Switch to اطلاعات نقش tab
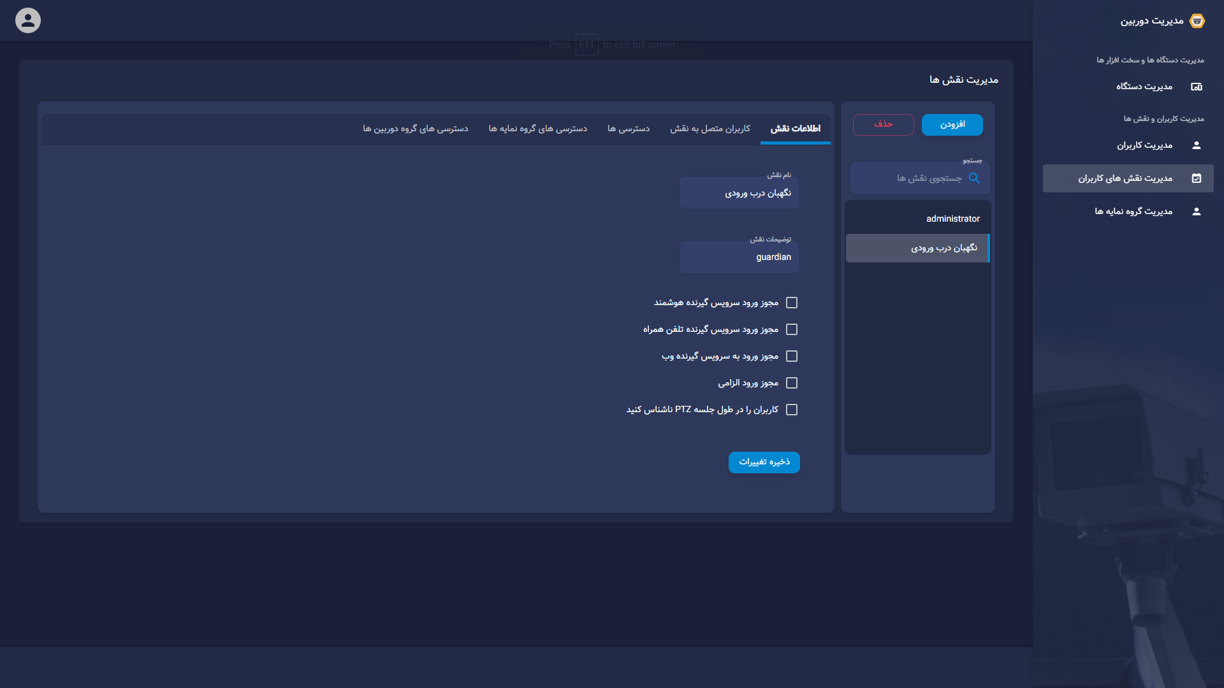 795,129
